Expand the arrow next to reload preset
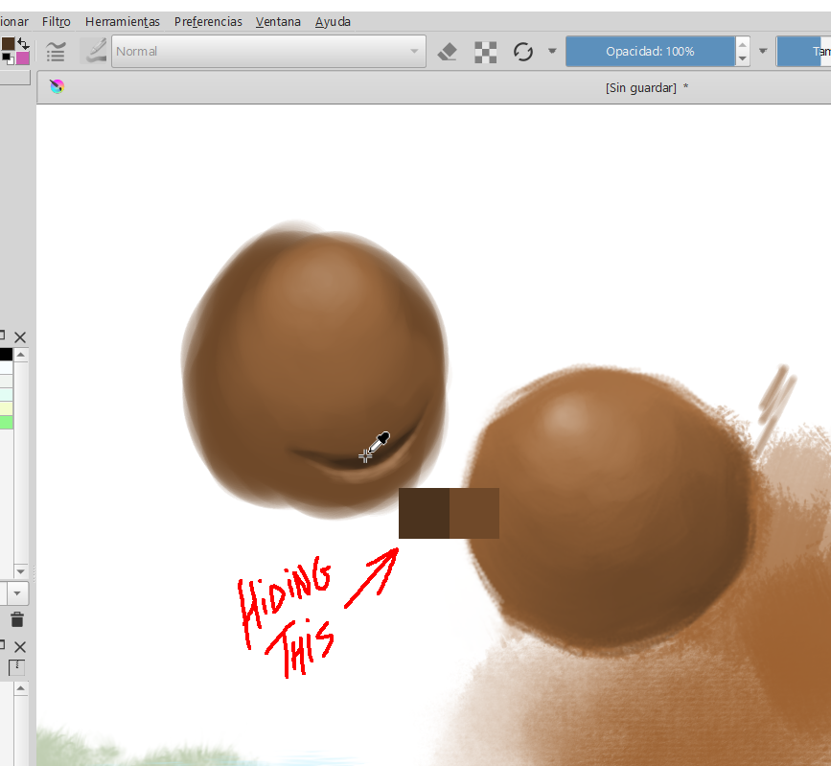Viewport: 831px width, 766px height. 552,52
